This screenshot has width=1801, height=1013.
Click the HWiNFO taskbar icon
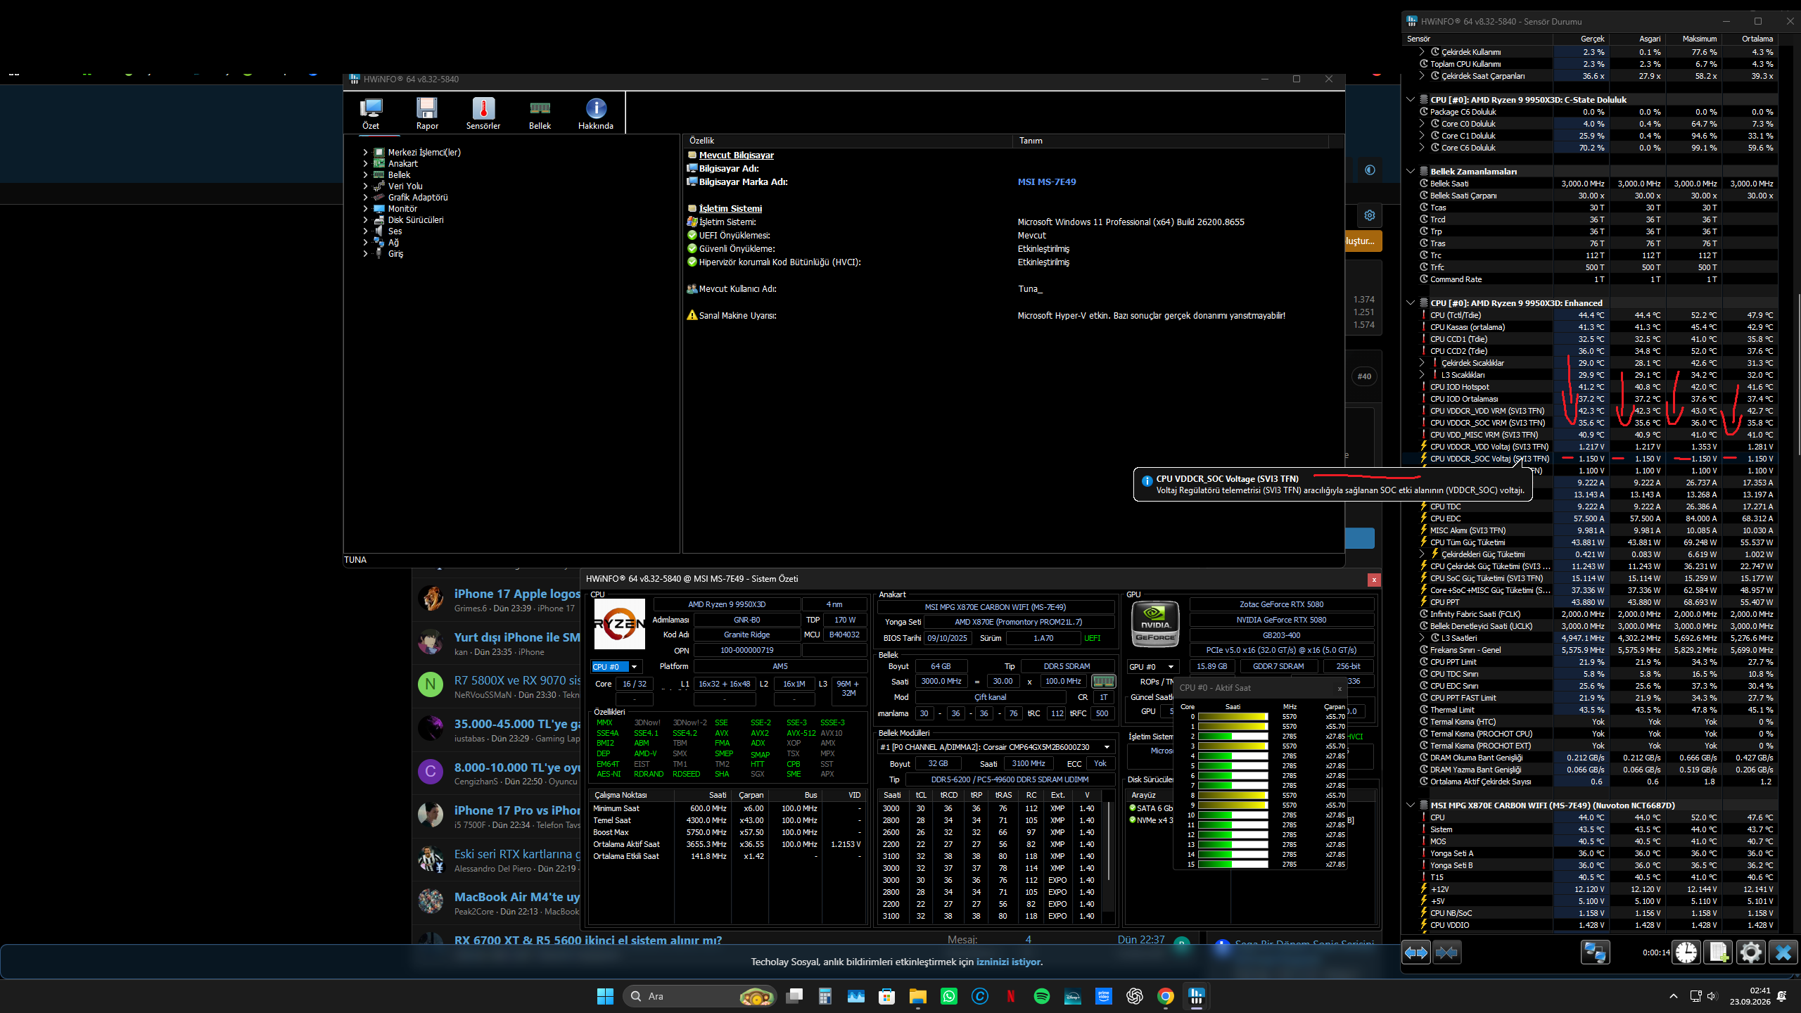1197,996
